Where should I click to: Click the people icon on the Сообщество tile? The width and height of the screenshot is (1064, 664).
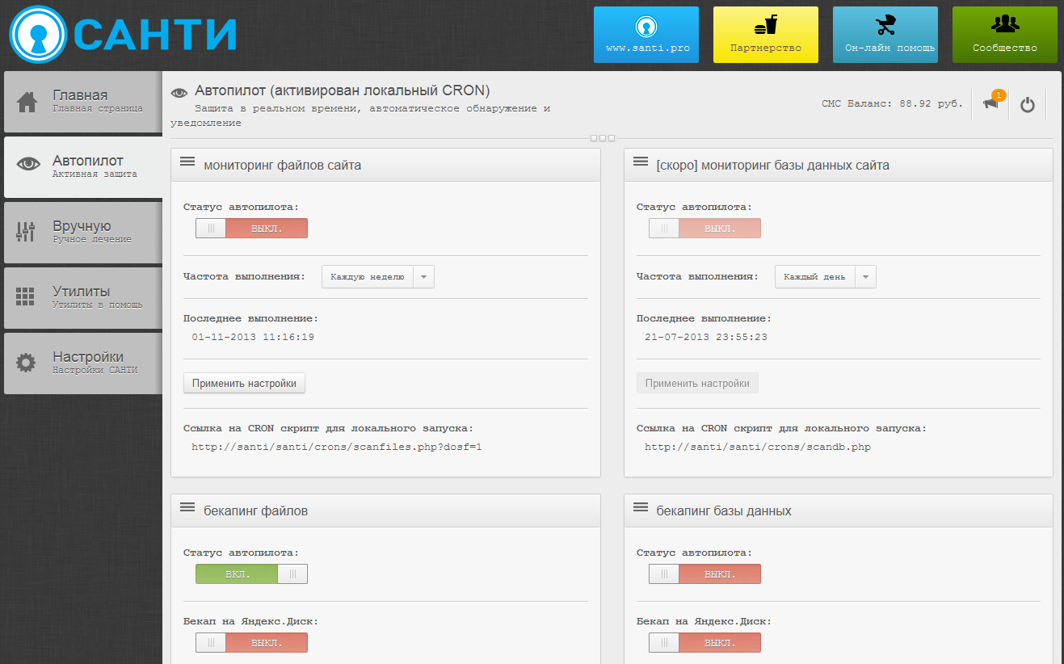[x=1005, y=24]
